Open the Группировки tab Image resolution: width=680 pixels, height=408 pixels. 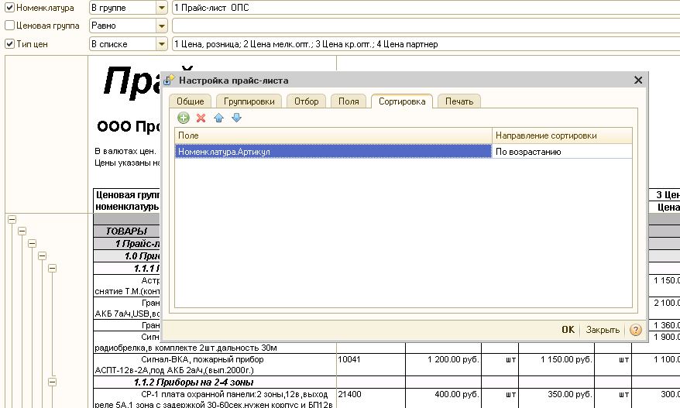249,101
